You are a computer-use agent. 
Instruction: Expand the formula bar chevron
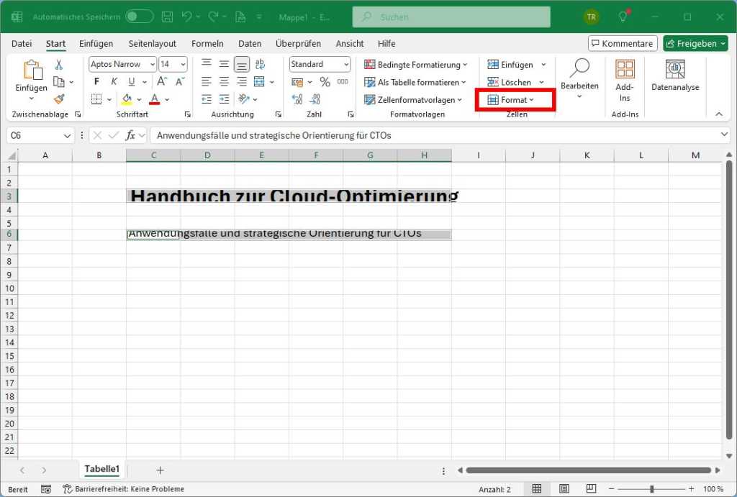pyautogui.click(x=724, y=134)
